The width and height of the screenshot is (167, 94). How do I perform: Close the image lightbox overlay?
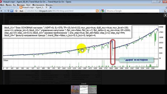pos(165,15)
